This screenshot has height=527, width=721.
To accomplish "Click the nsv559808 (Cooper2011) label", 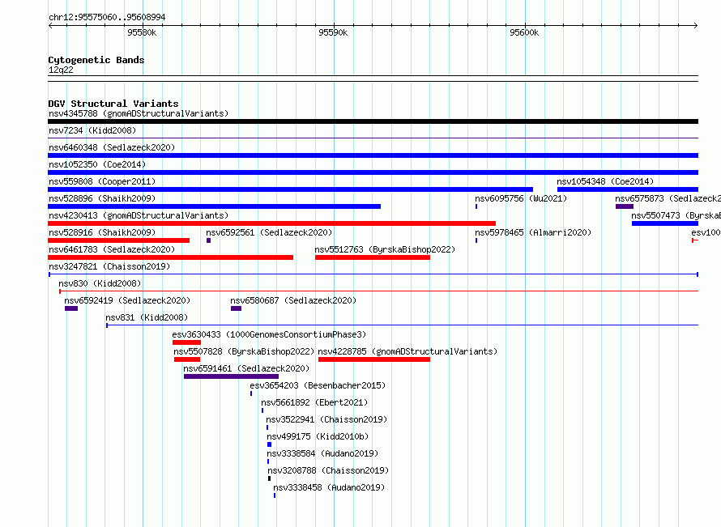I will pyautogui.click(x=102, y=181).
